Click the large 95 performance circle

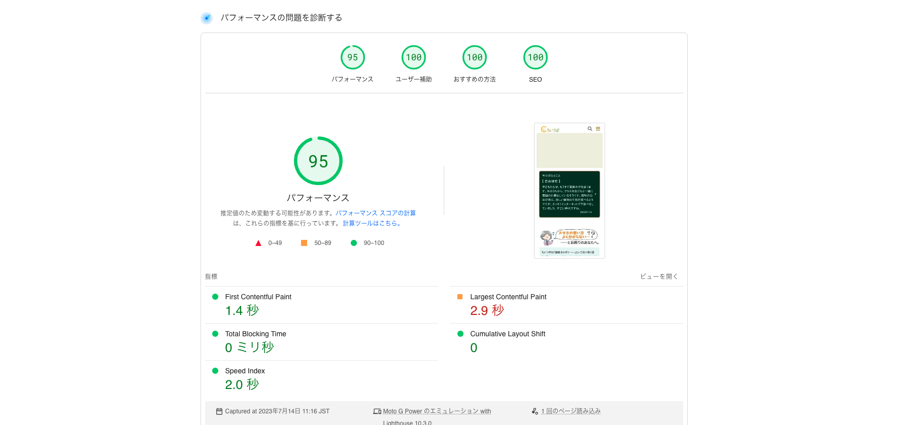318,161
